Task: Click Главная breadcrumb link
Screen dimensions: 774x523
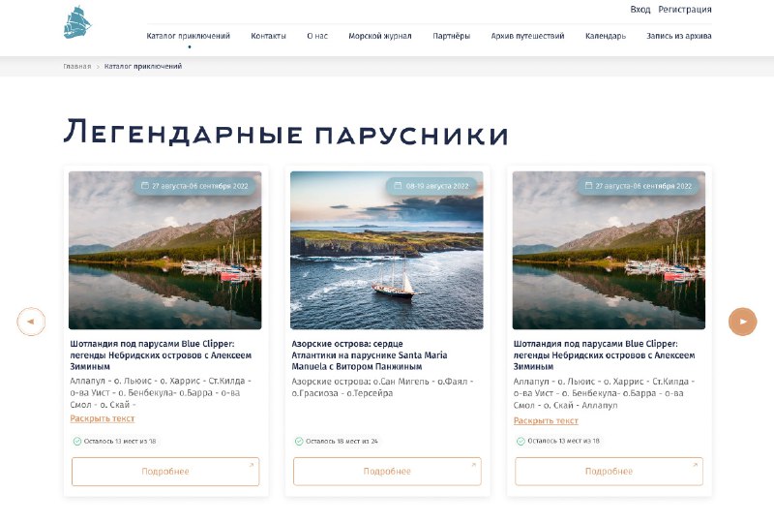Action: [x=77, y=66]
